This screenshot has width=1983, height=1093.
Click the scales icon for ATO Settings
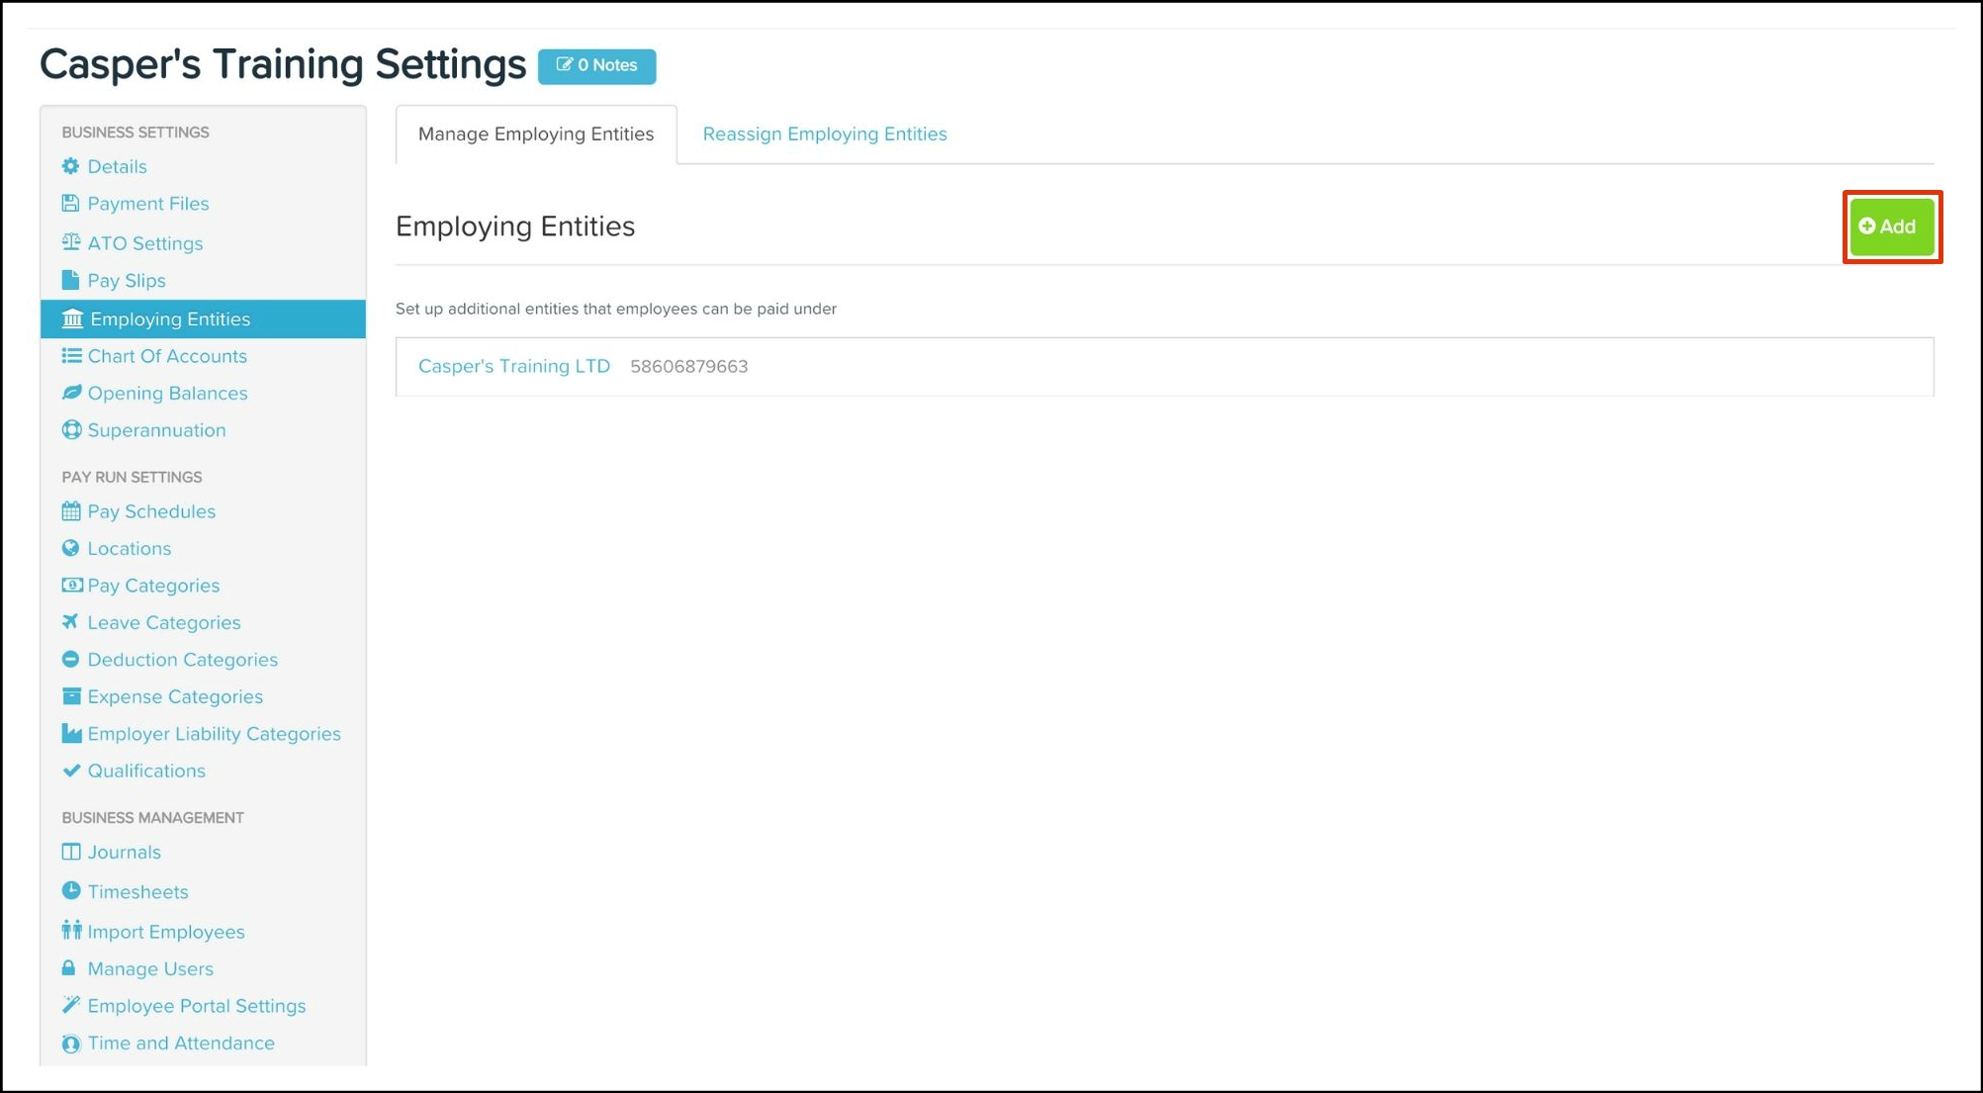[x=70, y=242]
